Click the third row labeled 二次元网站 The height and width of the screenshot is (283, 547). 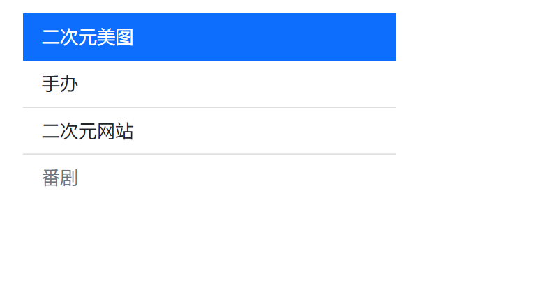coord(209,131)
